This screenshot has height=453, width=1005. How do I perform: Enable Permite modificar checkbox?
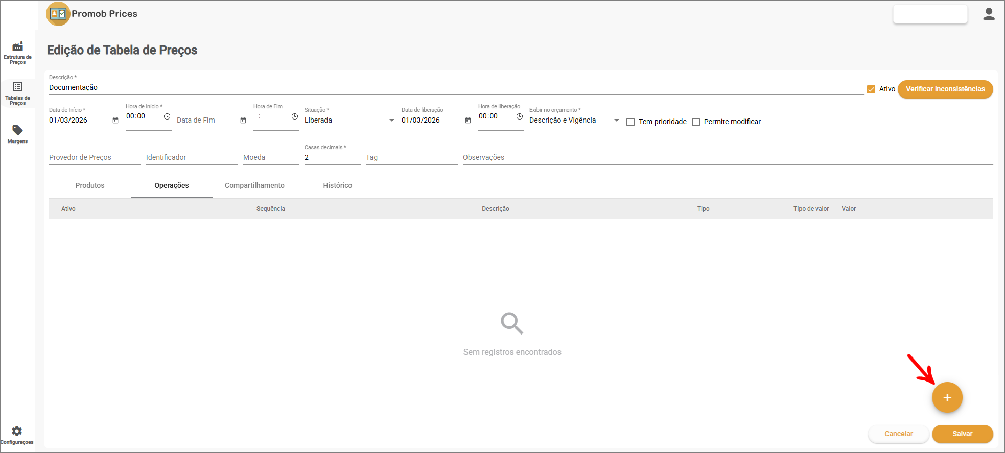696,122
